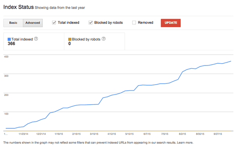
Task: Uncheck the Blocked by robots checkbox
Action: pyautogui.click(x=90, y=23)
